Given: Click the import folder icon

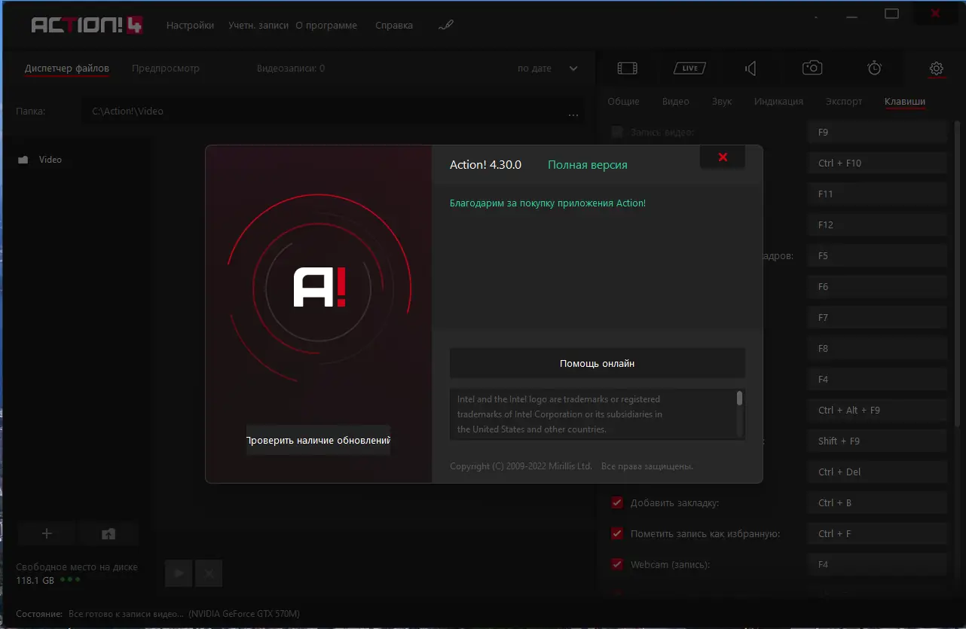Looking at the screenshot, I should 109,533.
